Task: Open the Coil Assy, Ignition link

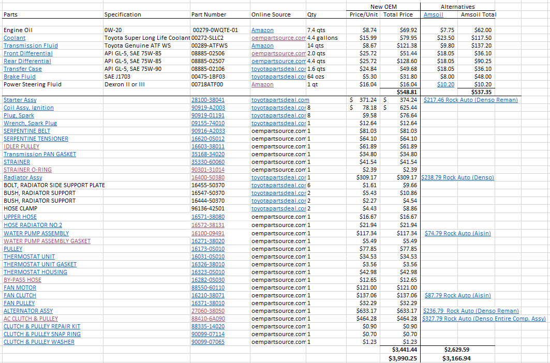Action: coord(29,108)
